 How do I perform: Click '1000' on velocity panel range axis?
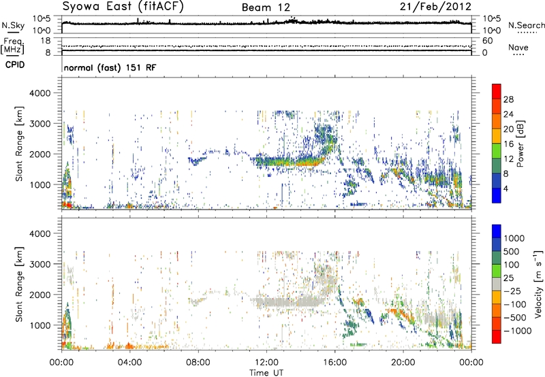click(40, 325)
